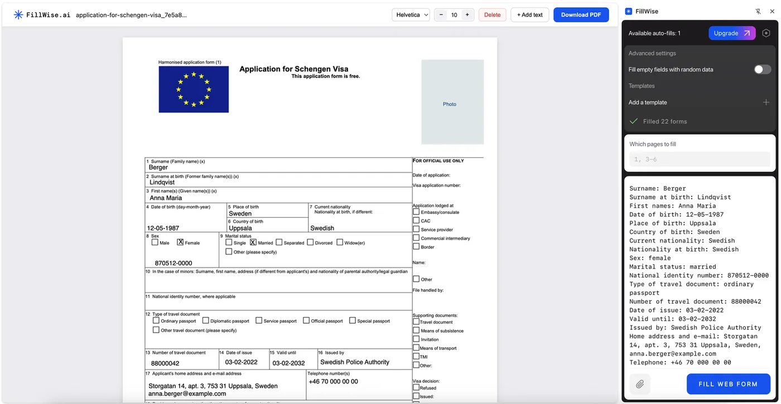Check Other (please specify) marital status box

coord(229,252)
